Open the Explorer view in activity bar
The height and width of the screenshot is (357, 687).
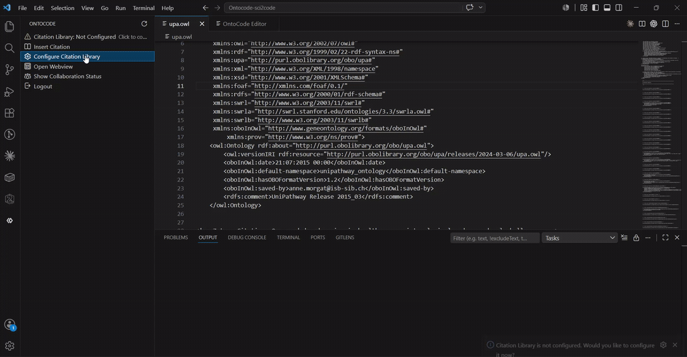click(9, 27)
